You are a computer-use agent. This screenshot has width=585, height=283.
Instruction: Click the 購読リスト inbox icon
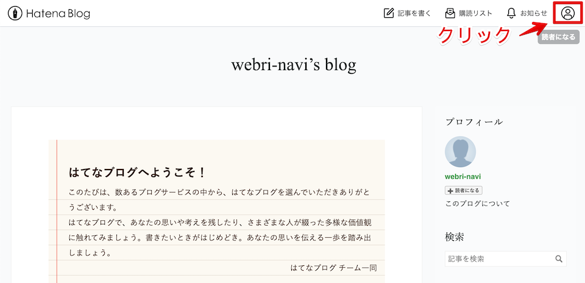450,13
